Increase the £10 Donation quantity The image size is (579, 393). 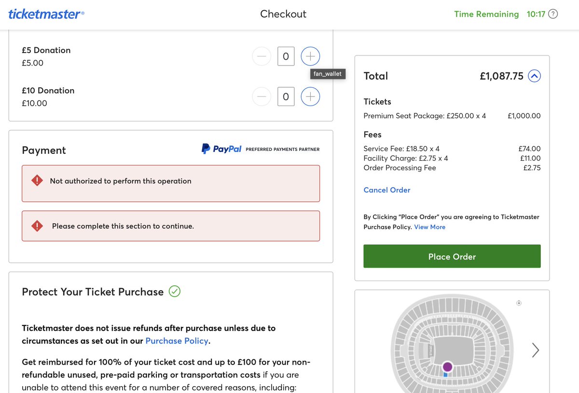click(x=310, y=97)
